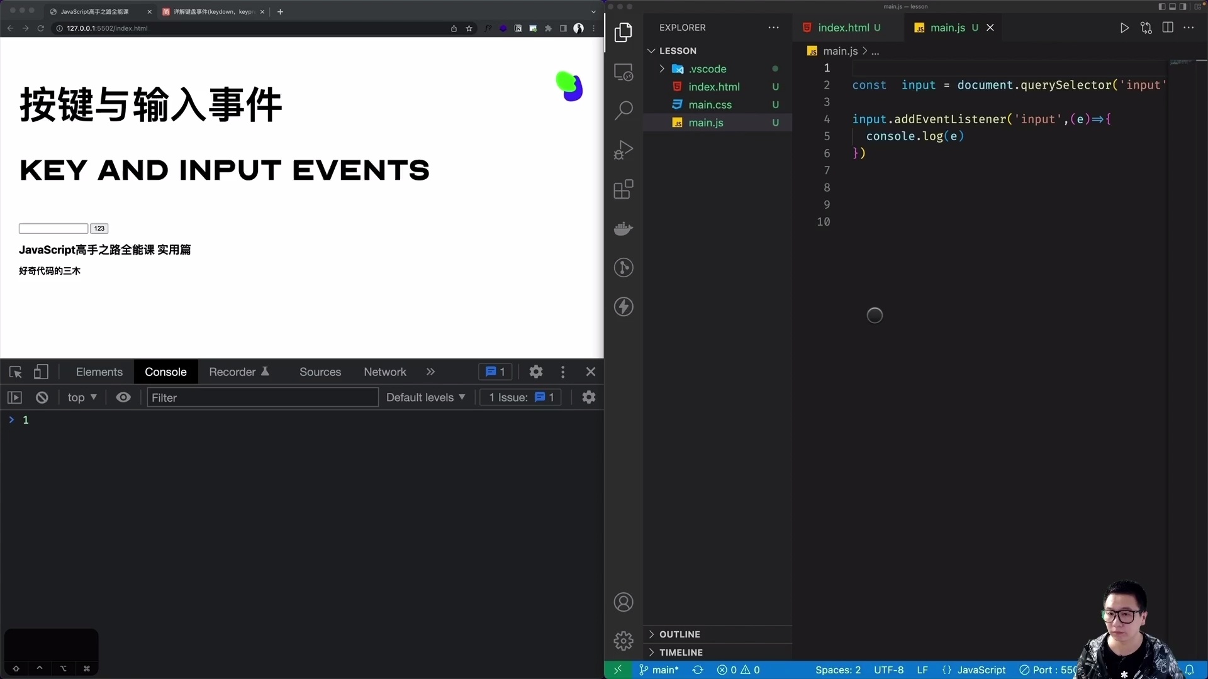Switch to the Network tab in DevTools
The image size is (1208, 679).
385,372
